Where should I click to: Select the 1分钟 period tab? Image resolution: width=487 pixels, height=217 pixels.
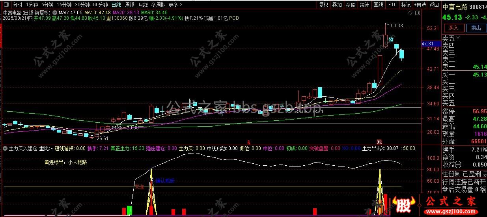click(x=32, y=5)
